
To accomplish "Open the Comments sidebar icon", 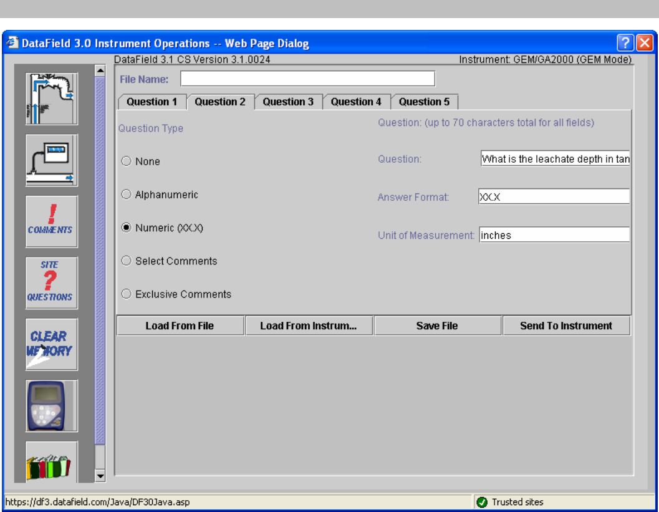I will tap(52, 221).
